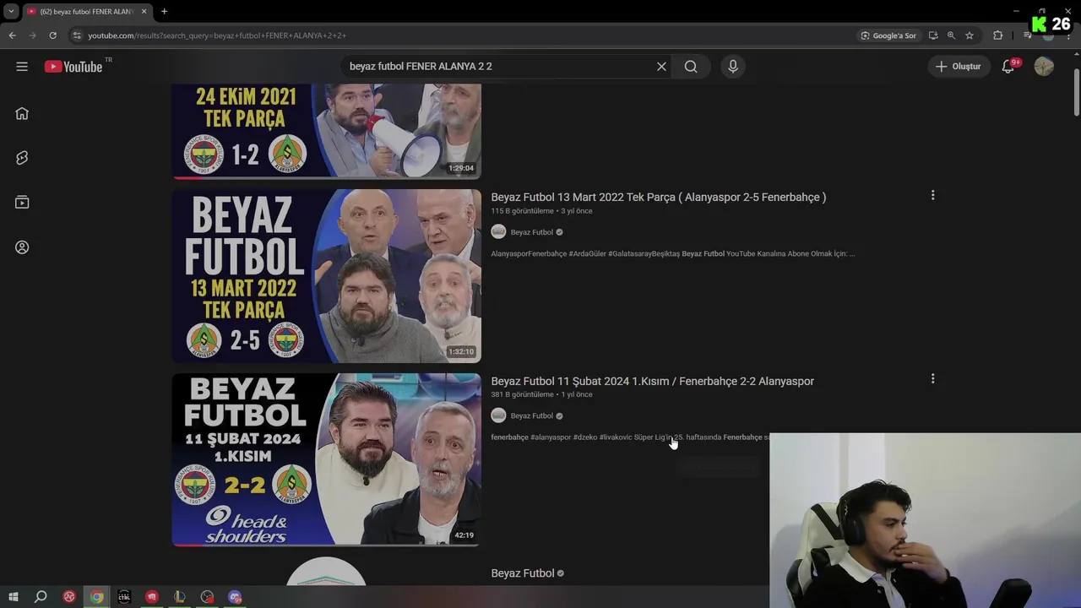Install app icon in address bar
The image size is (1081, 608).
933,35
